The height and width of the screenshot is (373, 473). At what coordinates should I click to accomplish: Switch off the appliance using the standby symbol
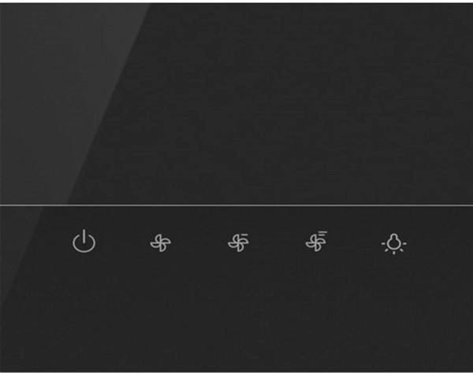(84, 241)
